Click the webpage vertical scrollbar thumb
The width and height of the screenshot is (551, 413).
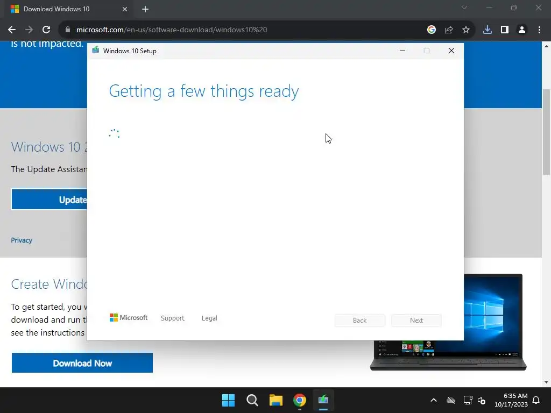[546, 132]
